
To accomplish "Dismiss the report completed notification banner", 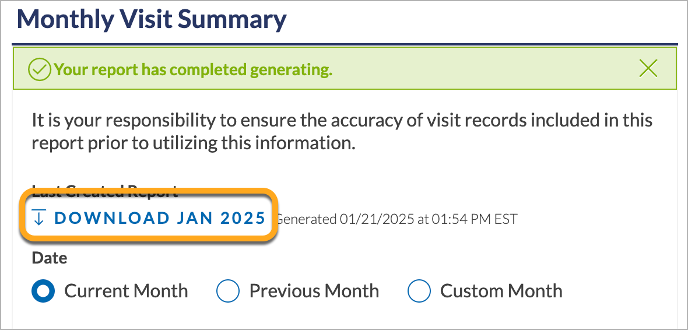I will (648, 69).
